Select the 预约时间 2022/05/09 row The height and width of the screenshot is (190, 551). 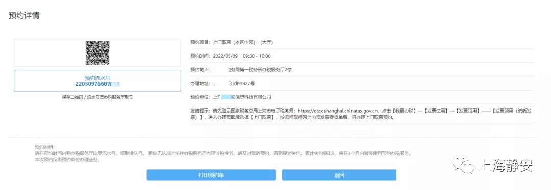pyautogui.click(x=362, y=56)
